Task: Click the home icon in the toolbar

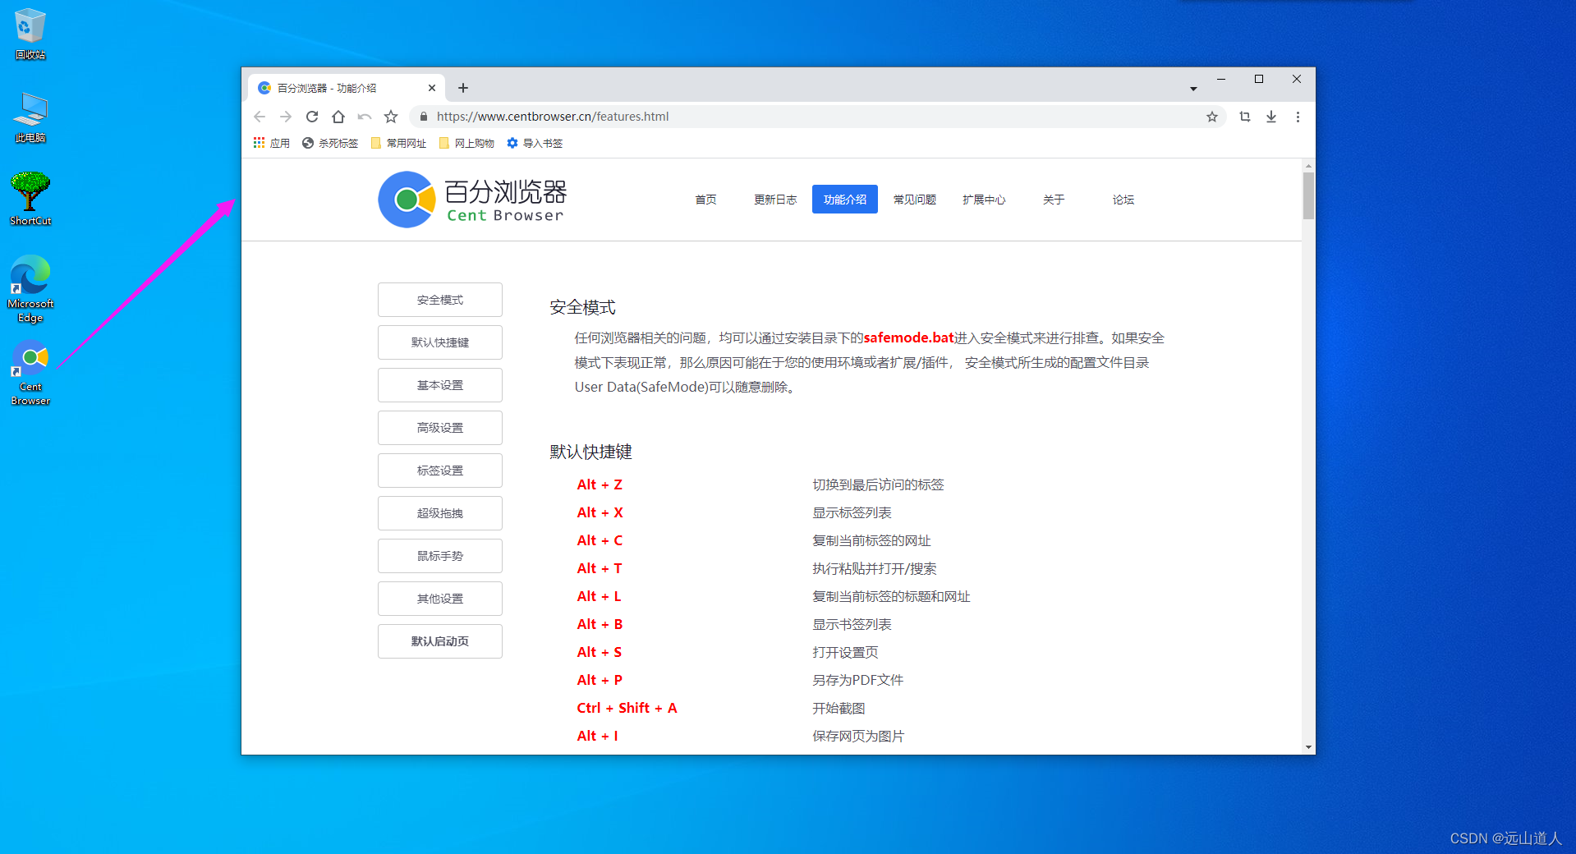Action: tap(338, 117)
